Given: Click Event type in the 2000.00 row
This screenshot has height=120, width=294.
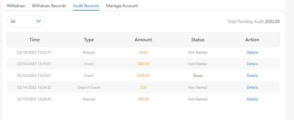Looking at the screenshot, I should (x=89, y=75).
